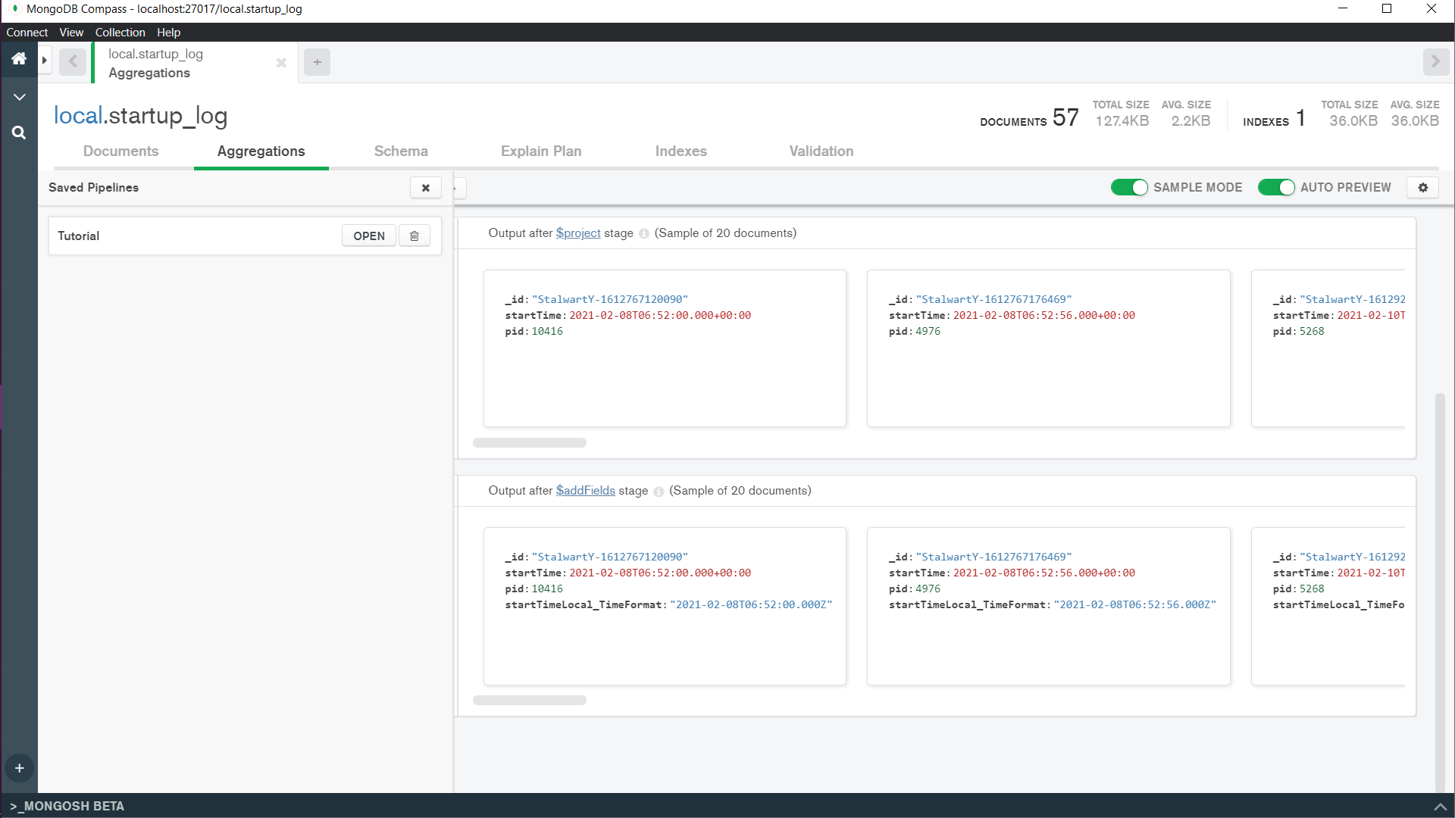
Task: Delete the Tutorial pipeline with trash icon
Action: 415,236
